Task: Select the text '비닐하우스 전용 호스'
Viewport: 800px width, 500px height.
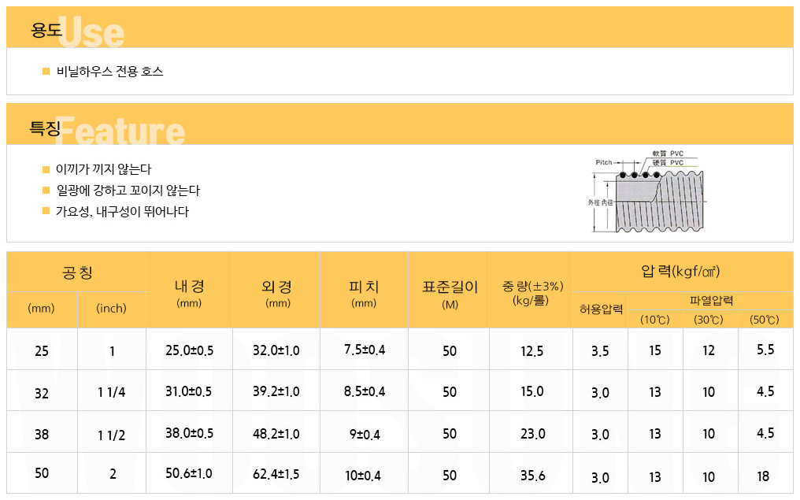Action: pyautogui.click(x=109, y=72)
